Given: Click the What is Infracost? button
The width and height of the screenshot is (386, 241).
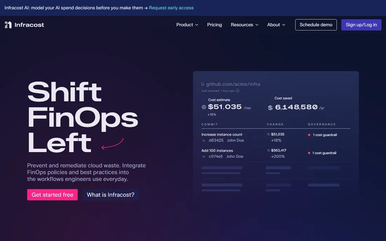Looking at the screenshot, I should [x=111, y=194].
